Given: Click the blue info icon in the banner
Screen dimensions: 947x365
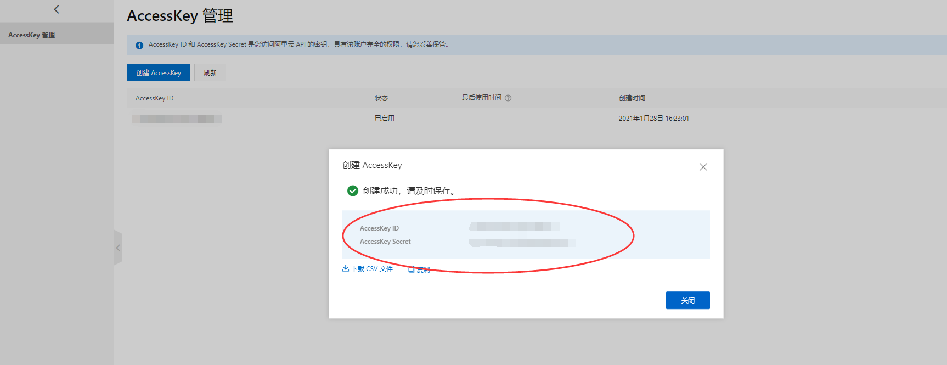Looking at the screenshot, I should pos(139,45).
